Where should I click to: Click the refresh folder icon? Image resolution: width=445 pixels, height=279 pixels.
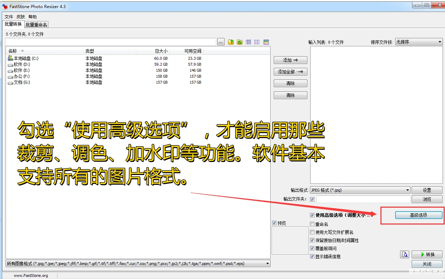tap(239, 42)
